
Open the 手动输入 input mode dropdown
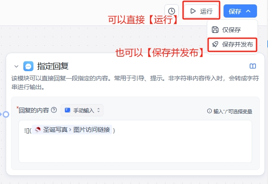pyautogui.click(x=82, y=110)
